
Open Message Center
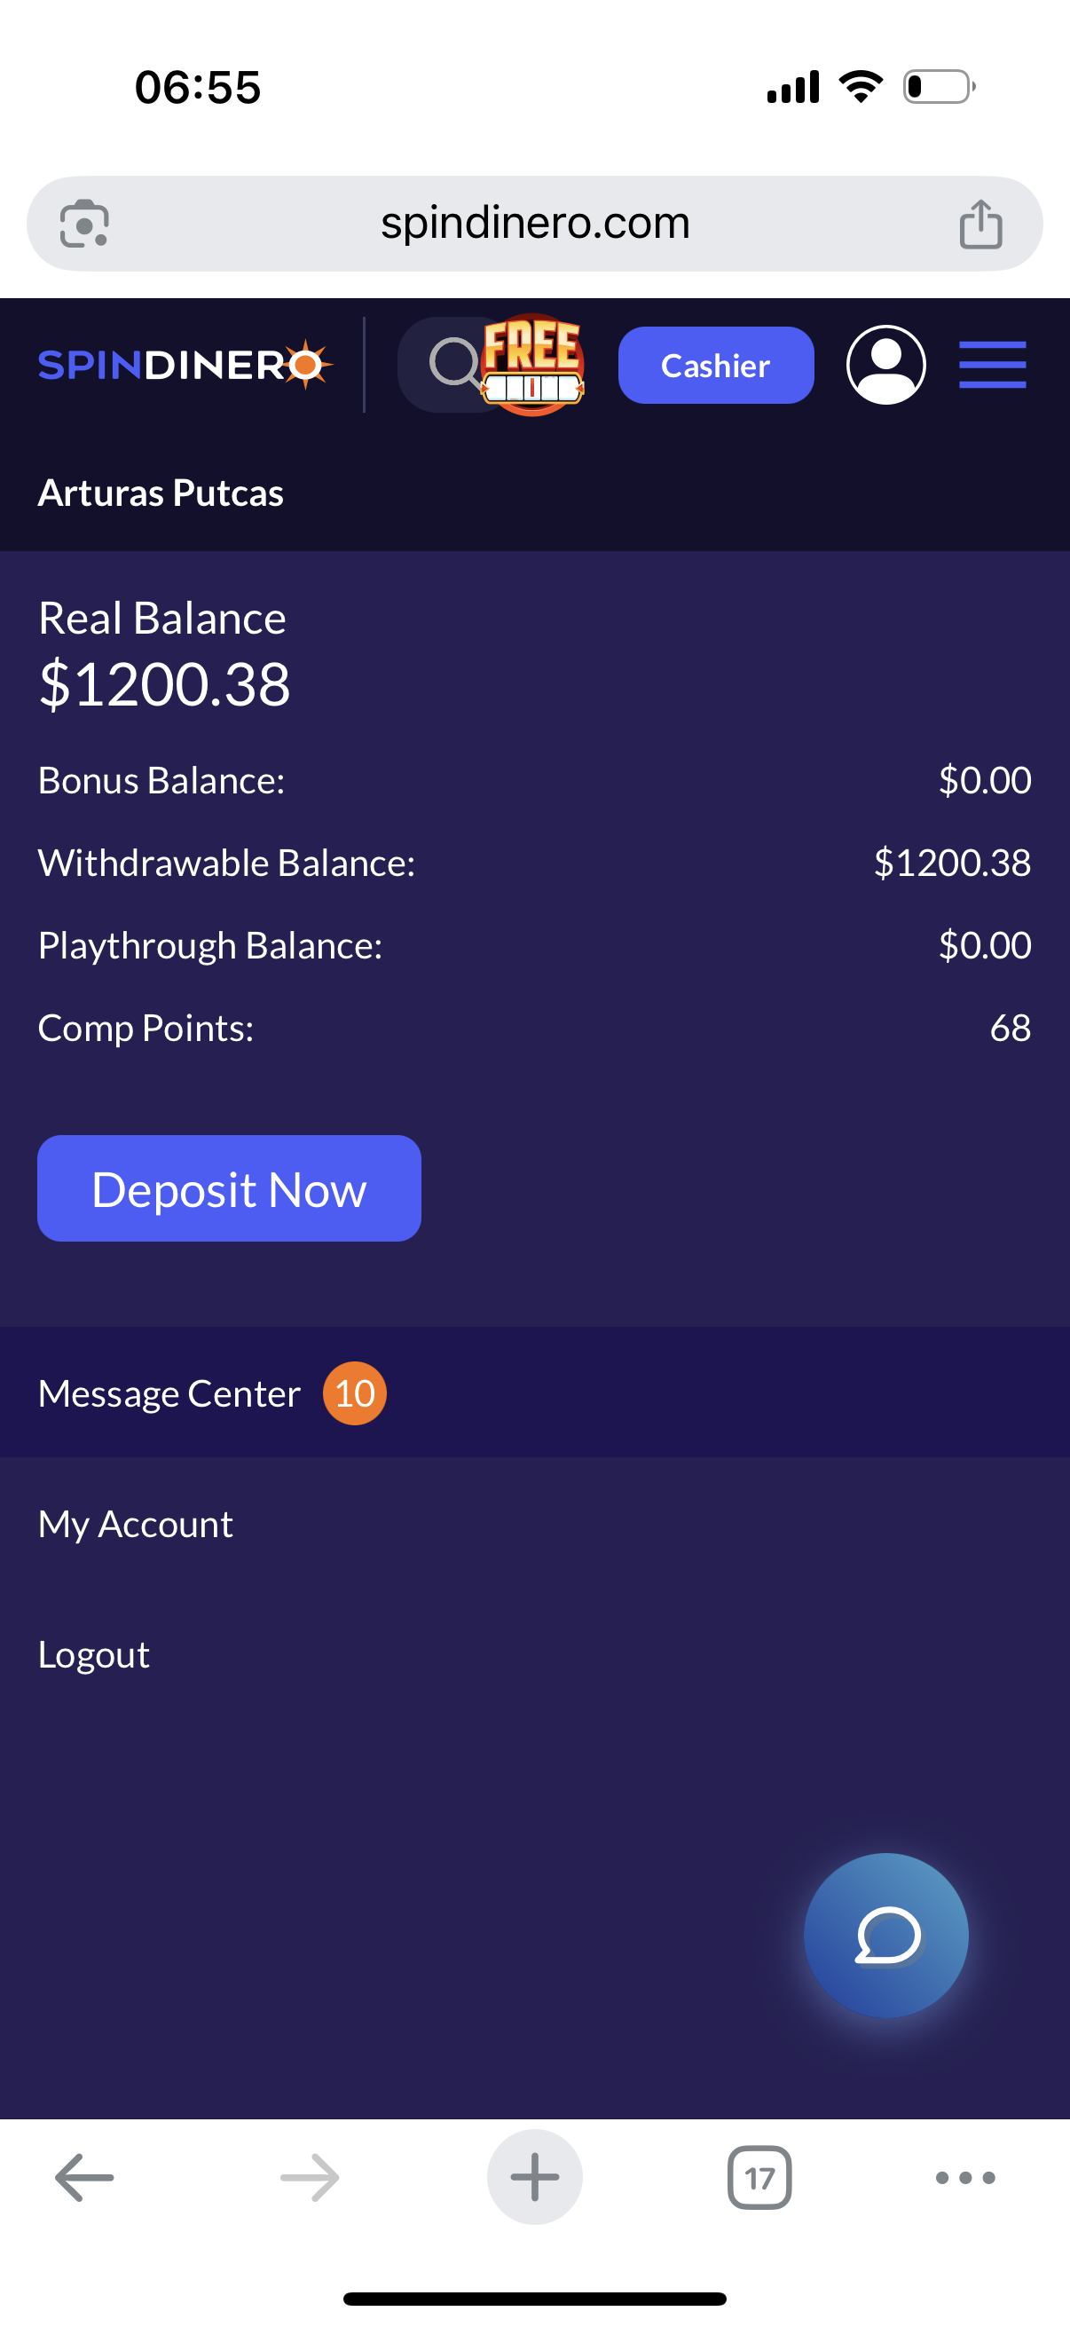169,1393
